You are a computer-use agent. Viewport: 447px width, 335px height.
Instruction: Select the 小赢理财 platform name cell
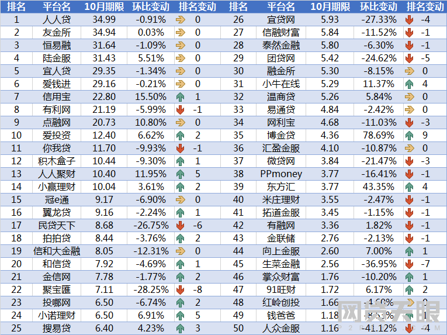click(x=57, y=187)
